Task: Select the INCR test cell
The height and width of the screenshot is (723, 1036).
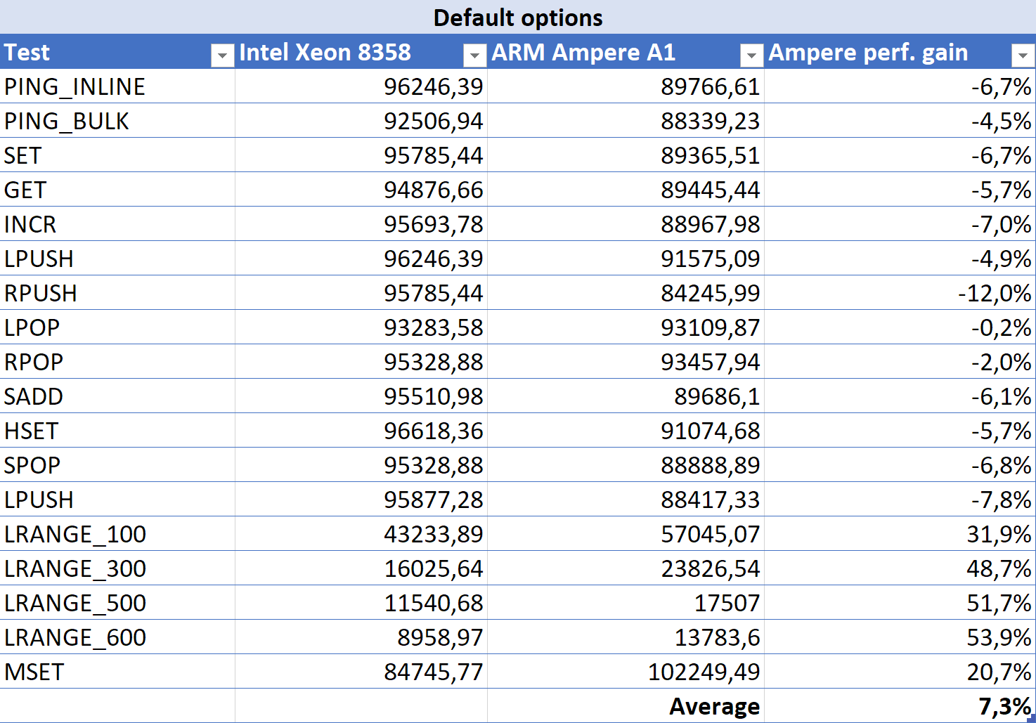Action: click(117, 224)
